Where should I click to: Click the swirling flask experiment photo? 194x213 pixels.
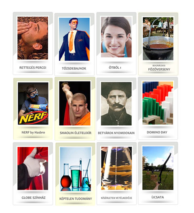click(x=116, y=168)
